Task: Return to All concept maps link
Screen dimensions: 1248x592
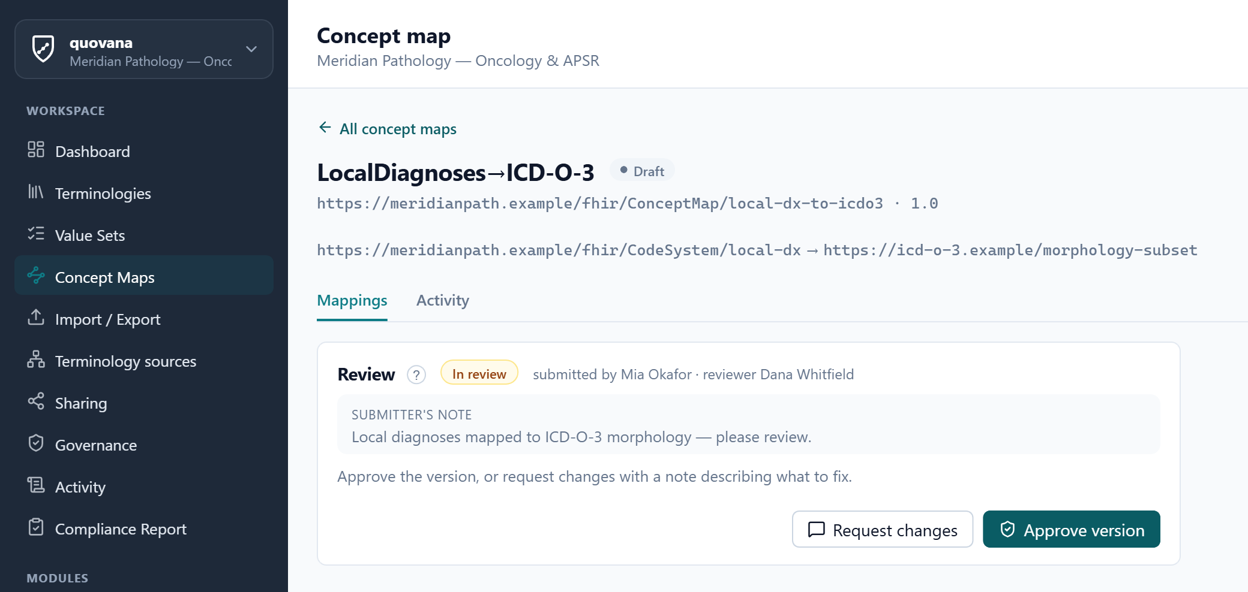Action: (x=387, y=129)
